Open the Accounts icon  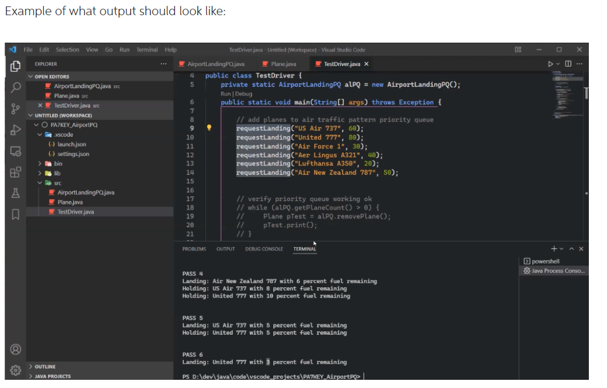pos(15,349)
